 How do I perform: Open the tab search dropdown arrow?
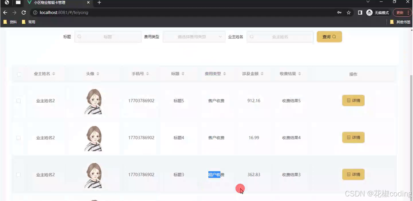pyautogui.click(x=368, y=2)
